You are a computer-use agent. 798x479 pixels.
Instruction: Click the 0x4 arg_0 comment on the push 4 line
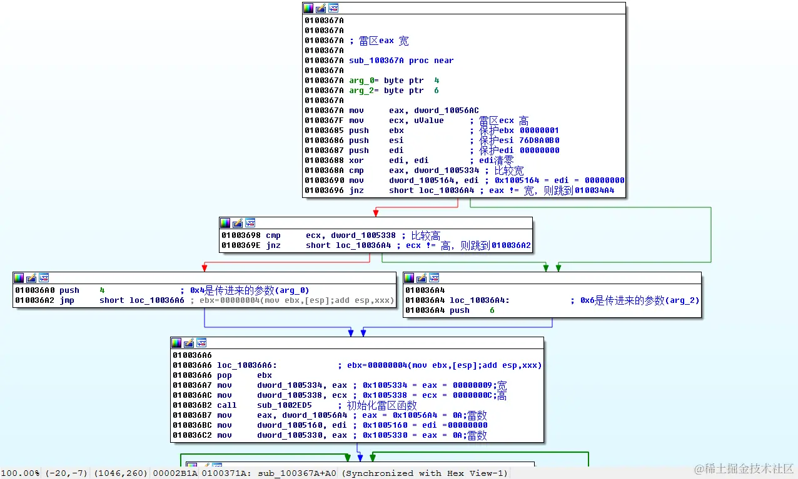tap(245, 290)
